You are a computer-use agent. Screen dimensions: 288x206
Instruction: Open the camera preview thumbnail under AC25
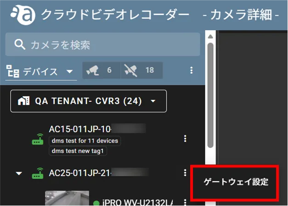tap(60, 199)
